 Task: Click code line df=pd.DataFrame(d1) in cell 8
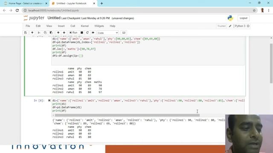point(67,107)
